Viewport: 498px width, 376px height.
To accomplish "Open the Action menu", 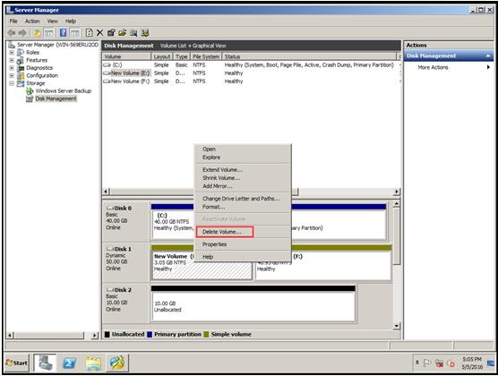I will tap(32, 21).
